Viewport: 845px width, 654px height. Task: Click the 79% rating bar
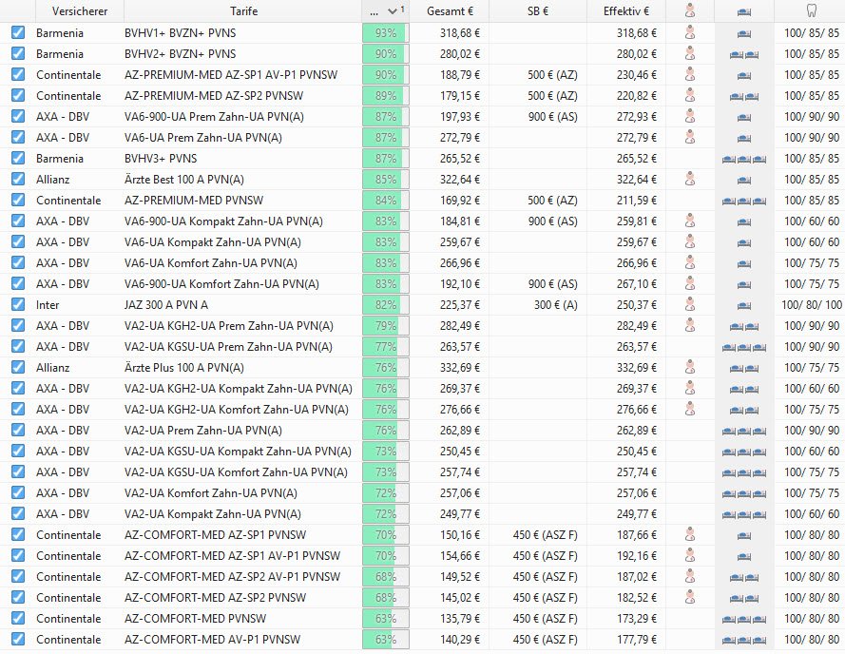(385, 326)
